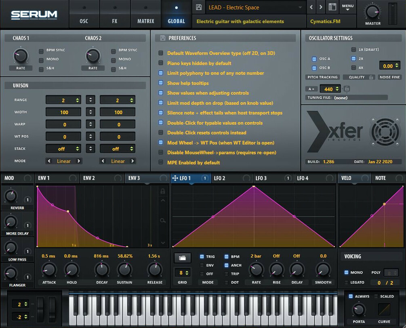Enable Piano keys hidden by default
This screenshot has height=328, width=406.
click(160, 63)
